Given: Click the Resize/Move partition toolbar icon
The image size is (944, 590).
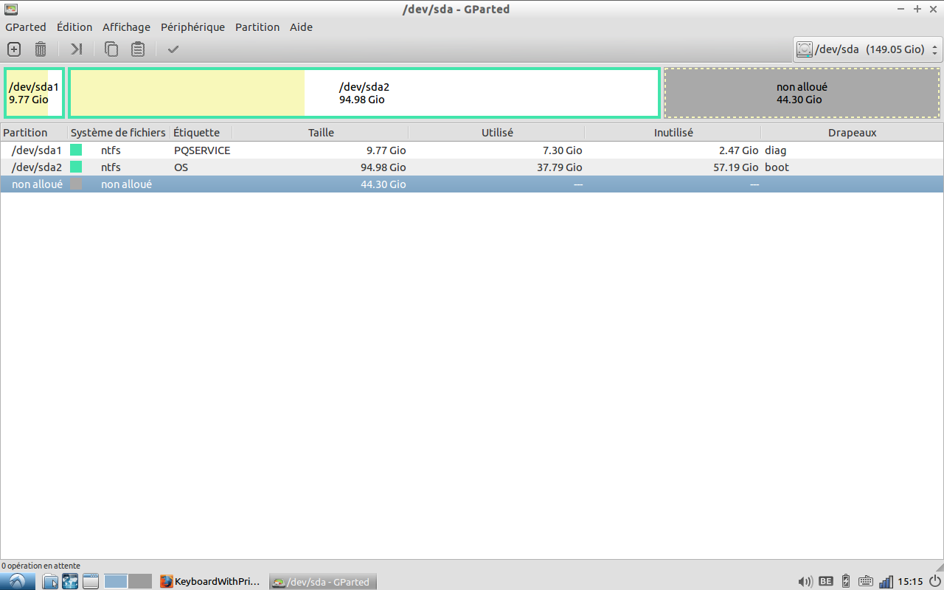Looking at the screenshot, I should tap(77, 49).
